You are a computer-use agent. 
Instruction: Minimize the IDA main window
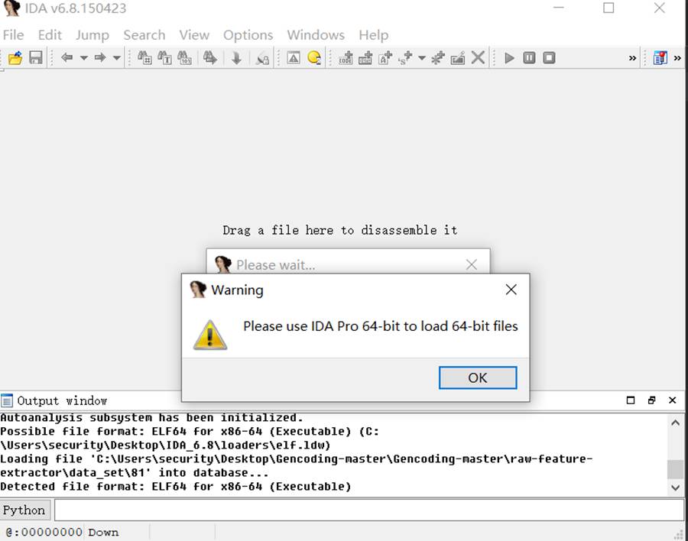tap(558, 8)
